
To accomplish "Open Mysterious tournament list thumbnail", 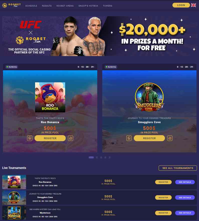I will pyautogui.click(x=14, y=213).
